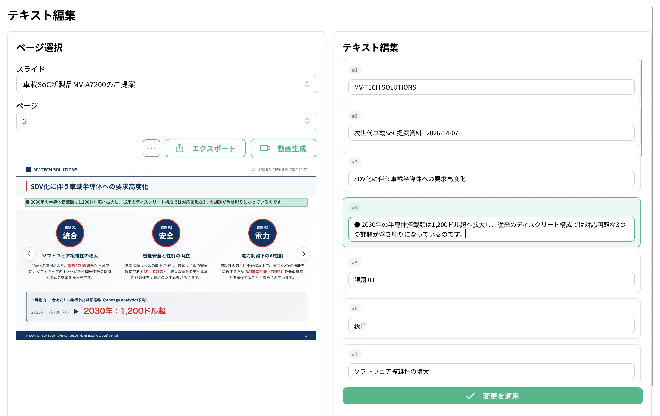Click the blue square MV-TECH logo icon
The image size is (660, 416).
coord(28,169)
